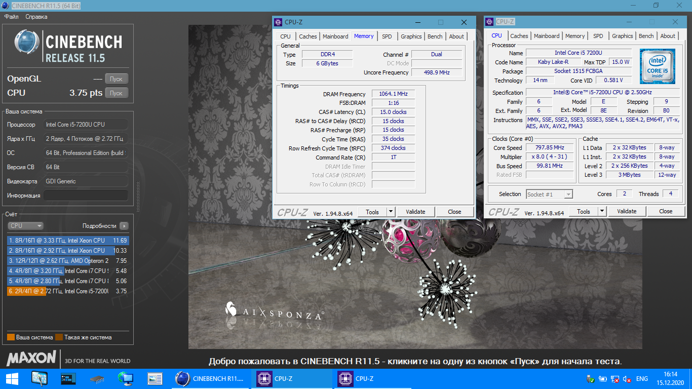The image size is (692, 389).
Task: Switch to About tab in right CPU-Z window
Action: point(668,36)
